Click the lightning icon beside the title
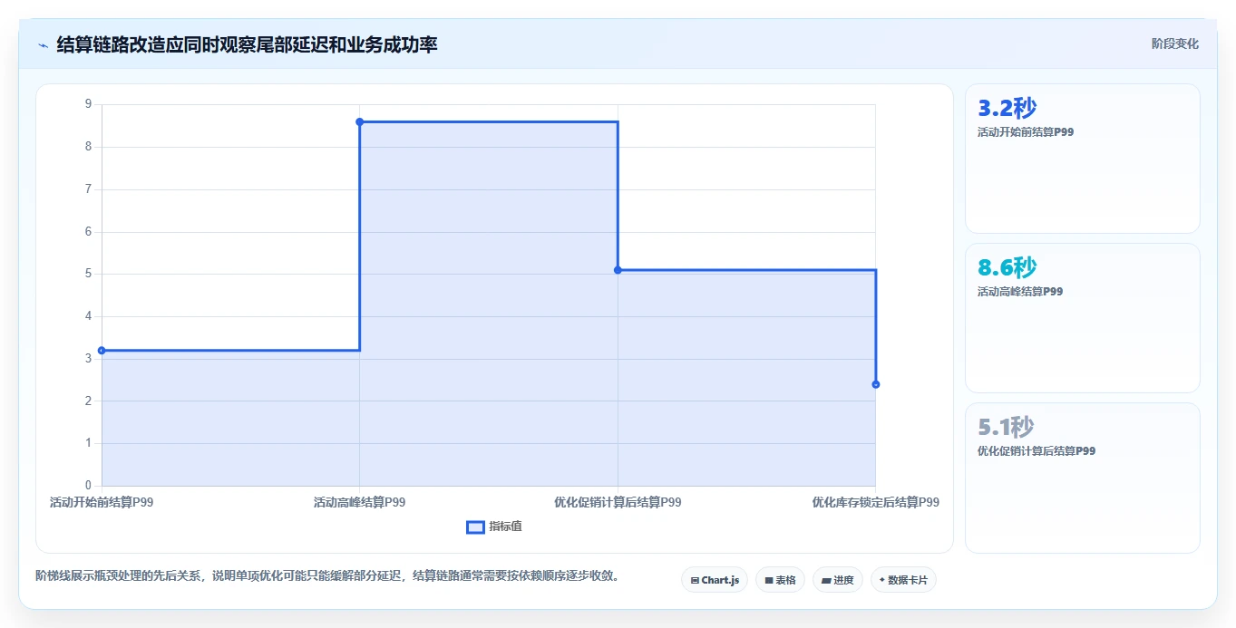Screen dimensions: 1236x628 pyautogui.click(x=43, y=44)
